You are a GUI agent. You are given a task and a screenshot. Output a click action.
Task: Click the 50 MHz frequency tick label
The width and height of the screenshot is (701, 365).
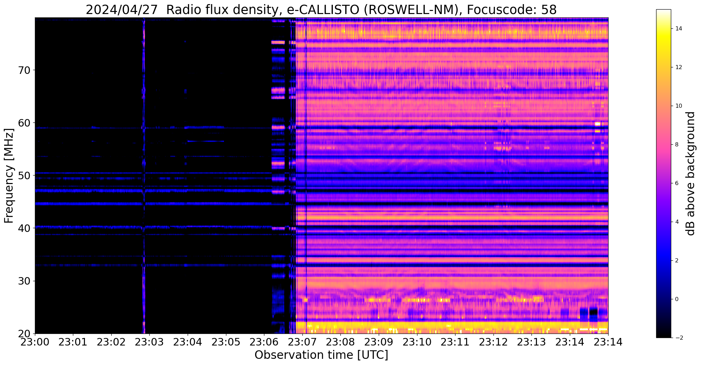24,175
